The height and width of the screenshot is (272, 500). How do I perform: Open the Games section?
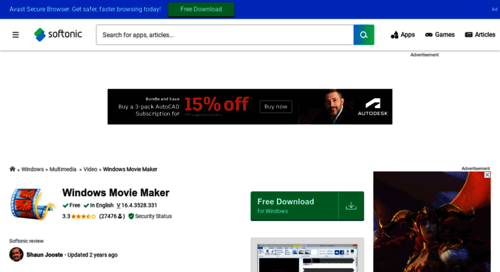click(440, 35)
